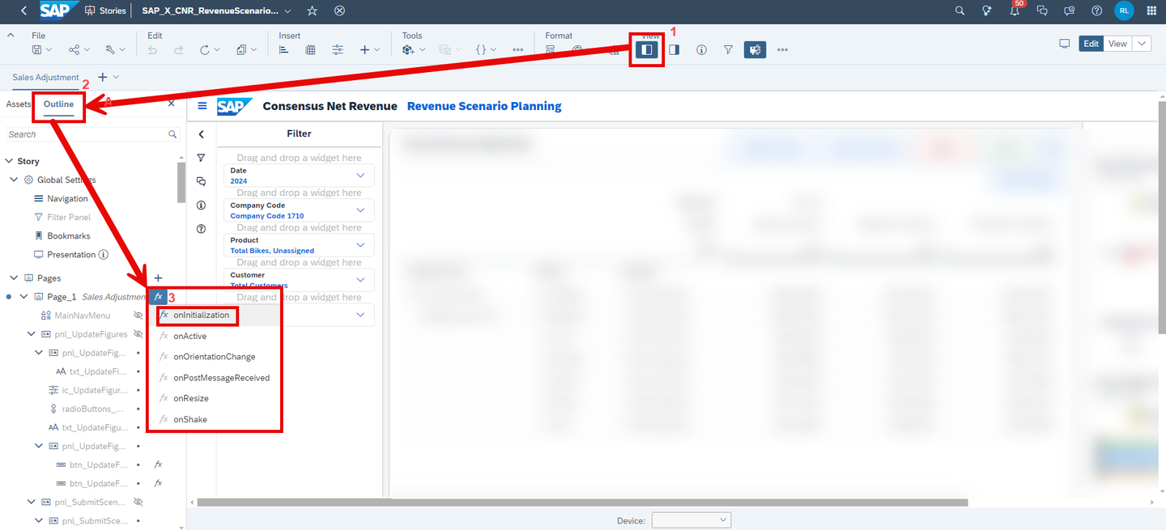Click the wrench icon in File group
The width and height of the screenshot is (1166, 530).
pos(110,49)
